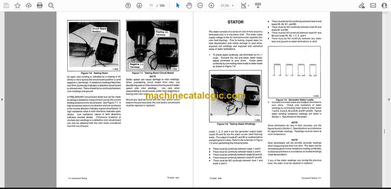
Task: Open the page fit options dropdown
Action: [x=245, y=6]
